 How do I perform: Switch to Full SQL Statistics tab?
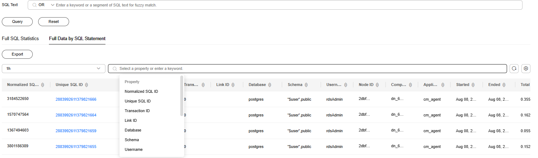(x=20, y=38)
